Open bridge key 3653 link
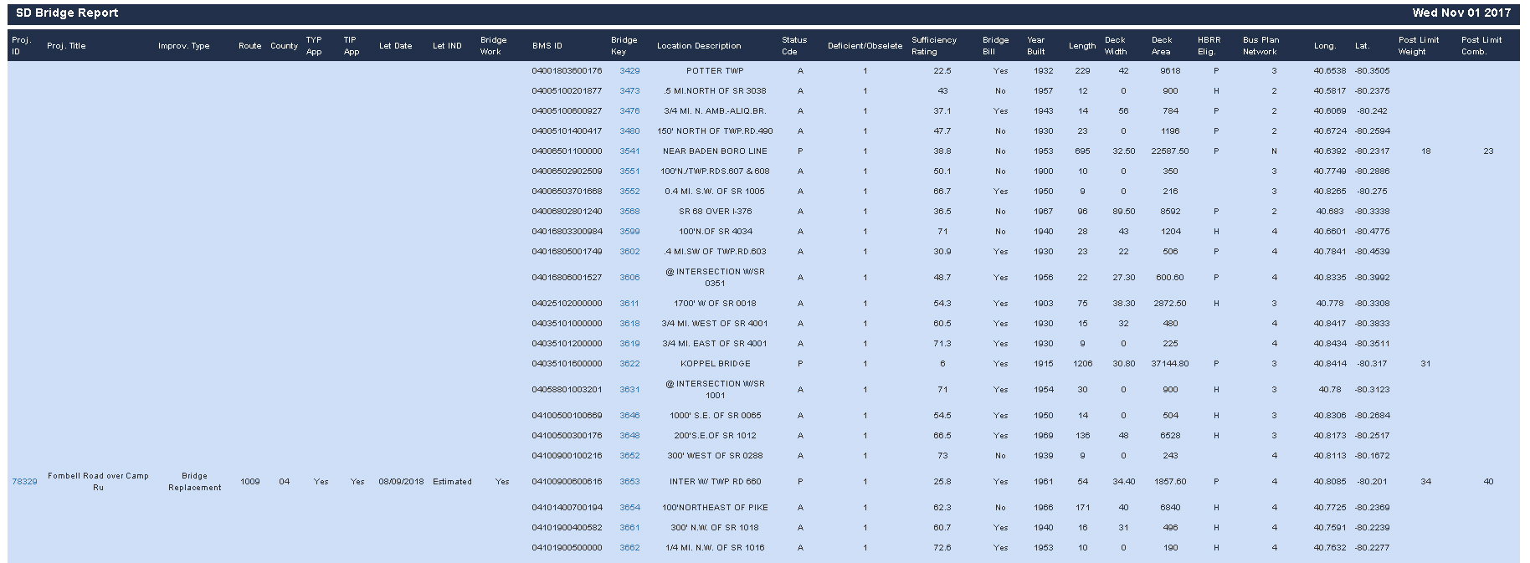1530x563 pixels. tap(629, 482)
